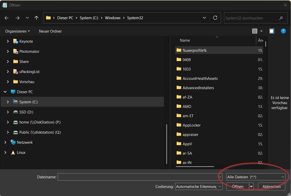291x196 pixels.
Task: Open the address bar history dropdown
Action: pyautogui.click(x=204, y=18)
